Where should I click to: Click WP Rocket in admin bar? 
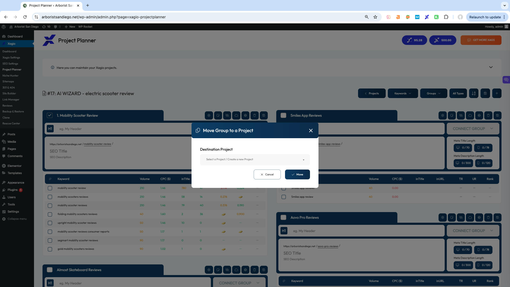pyautogui.click(x=85, y=27)
